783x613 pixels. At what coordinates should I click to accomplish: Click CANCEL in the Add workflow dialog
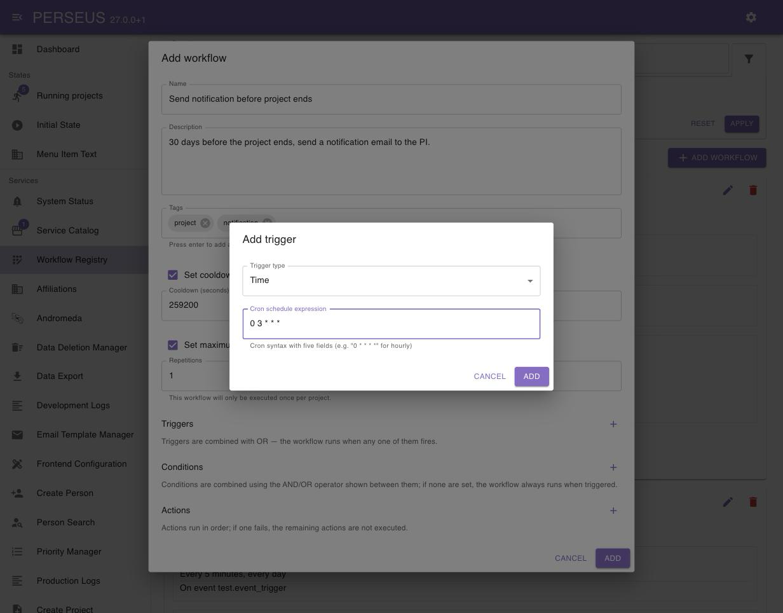pyautogui.click(x=571, y=558)
